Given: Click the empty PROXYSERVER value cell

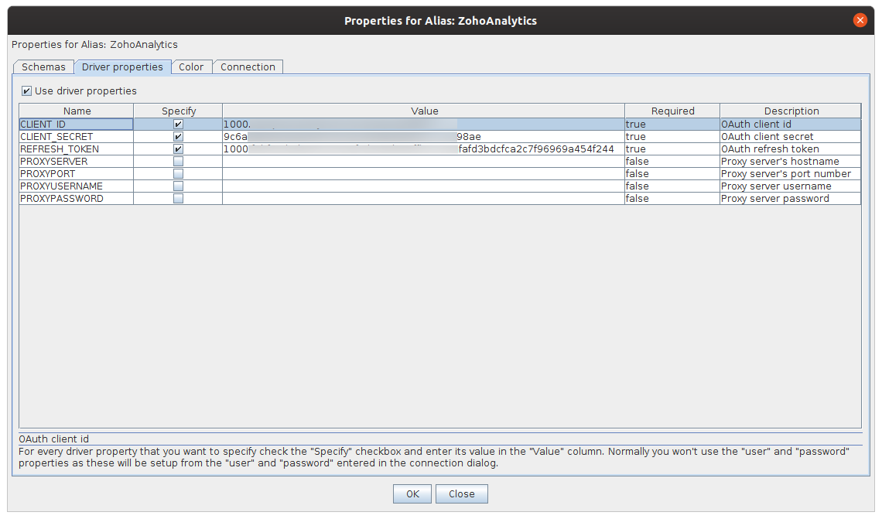Looking at the screenshot, I should coord(423,162).
